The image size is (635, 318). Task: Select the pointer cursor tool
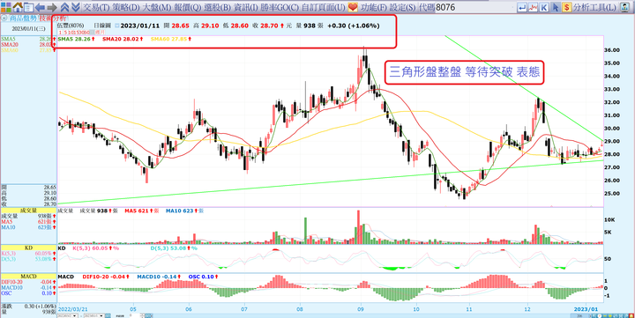[556, 7]
